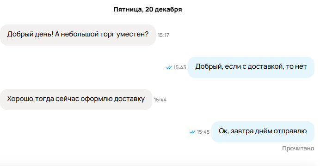
Task: Click the 15:17 timestamp
Action: coord(164,35)
